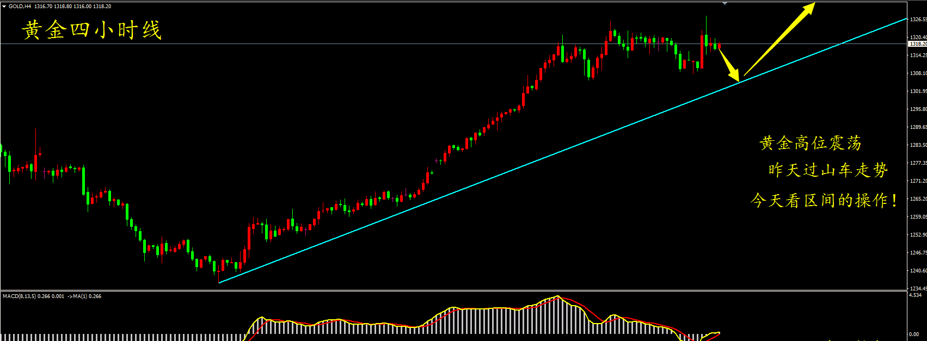Click the 昨天过山车走势 annotation text
Image resolution: width=927 pixels, height=341 pixels.
(x=828, y=170)
